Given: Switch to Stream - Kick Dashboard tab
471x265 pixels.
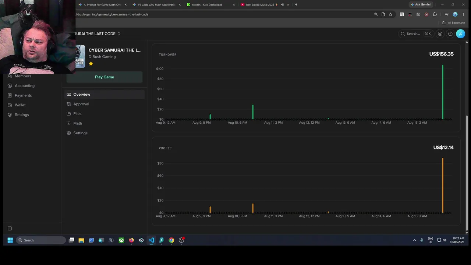Looking at the screenshot, I should (211, 5).
